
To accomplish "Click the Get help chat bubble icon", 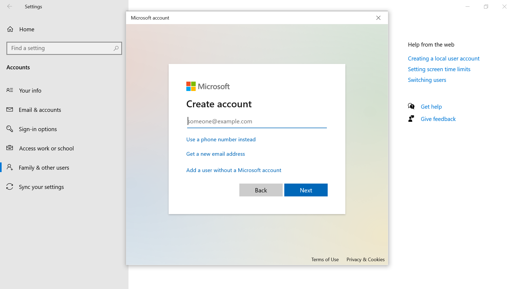I will pyautogui.click(x=411, y=106).
